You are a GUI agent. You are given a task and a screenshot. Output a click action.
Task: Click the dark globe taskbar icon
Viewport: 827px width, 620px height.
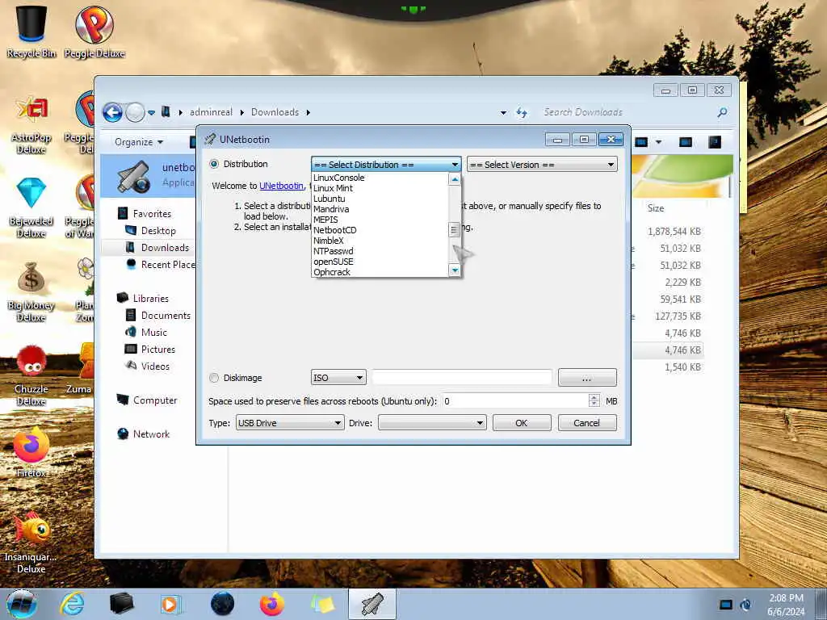[222, 604]
